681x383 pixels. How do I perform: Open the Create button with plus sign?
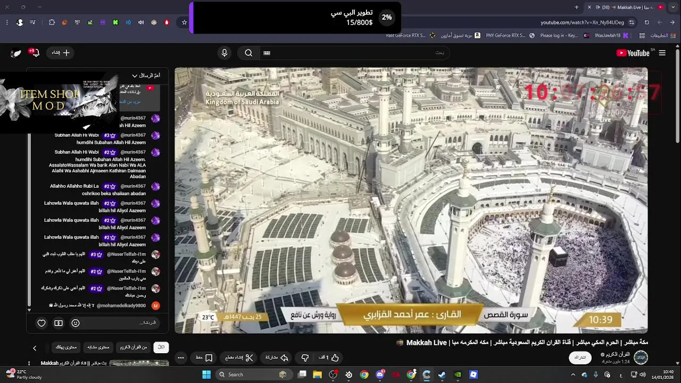(61, 53)
